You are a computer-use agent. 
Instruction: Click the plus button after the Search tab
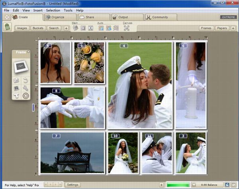[66, 28]
